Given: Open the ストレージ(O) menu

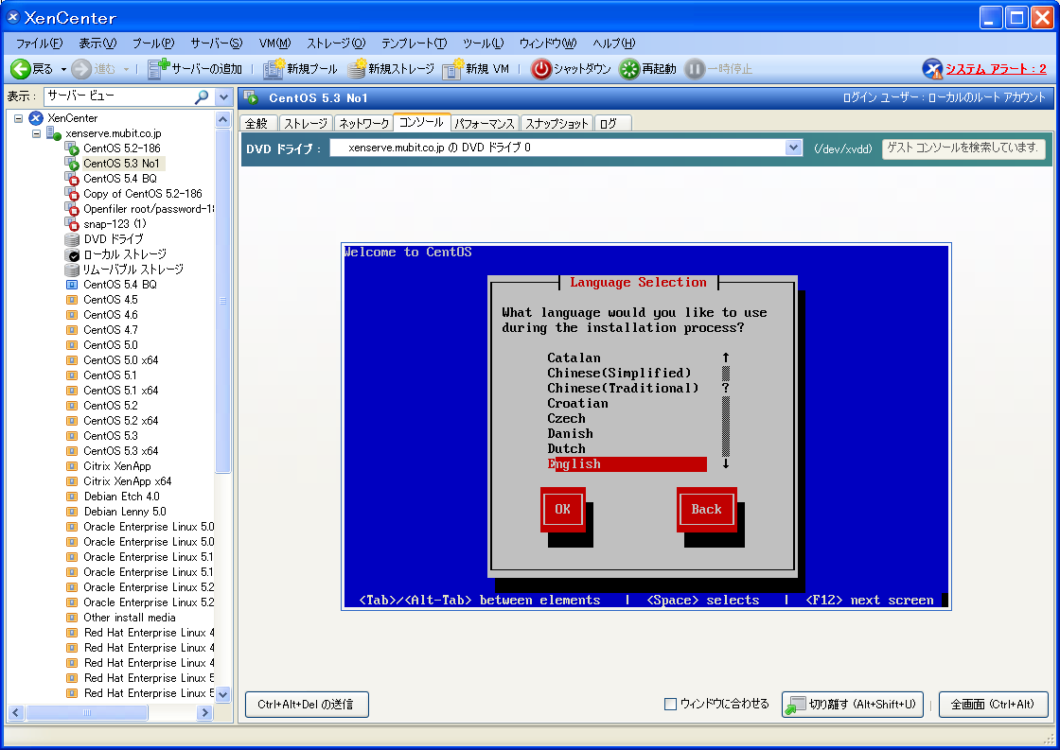Looking at the screenshot, I should (336, 44).
